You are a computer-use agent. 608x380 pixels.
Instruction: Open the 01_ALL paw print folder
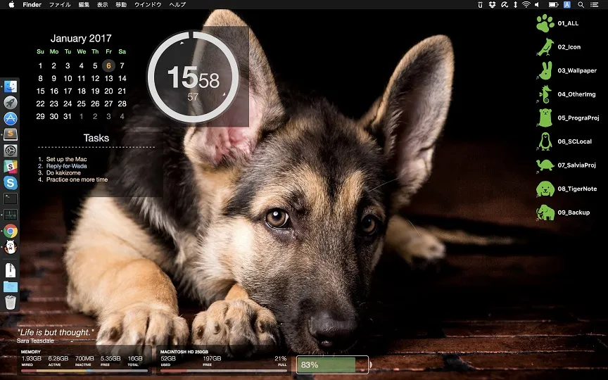(x=545, y=24)
